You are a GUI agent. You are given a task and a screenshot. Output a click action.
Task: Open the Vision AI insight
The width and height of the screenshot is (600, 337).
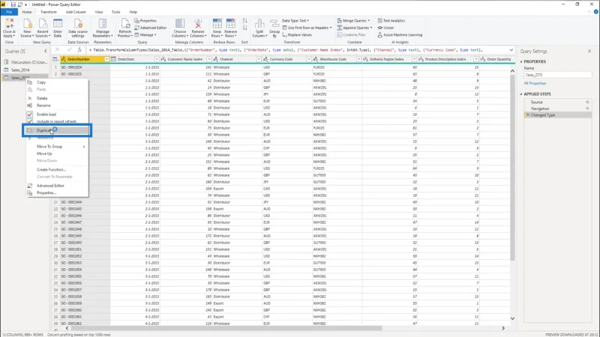[385, 28]
